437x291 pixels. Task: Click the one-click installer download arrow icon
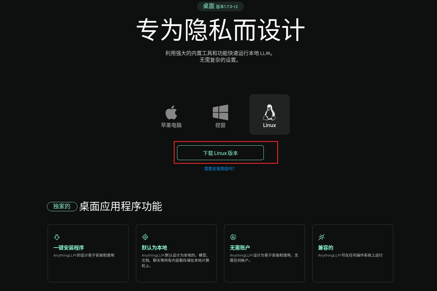point(57,237)
